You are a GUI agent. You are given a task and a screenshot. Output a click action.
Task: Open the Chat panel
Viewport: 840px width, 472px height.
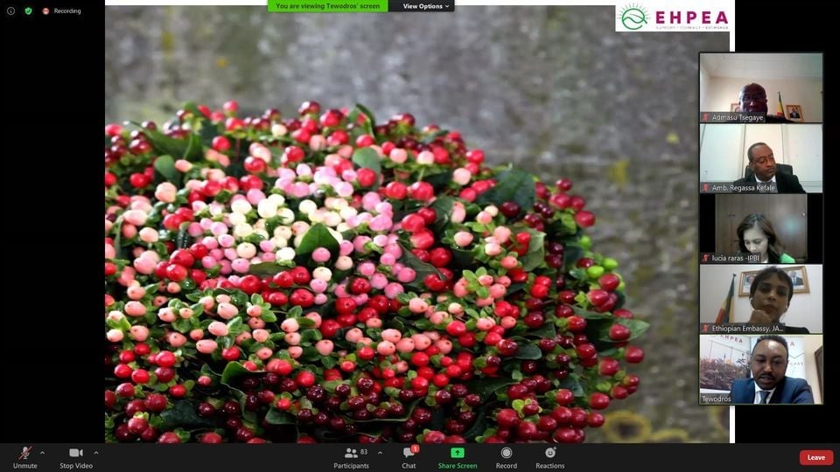pyautogui.click(x=409, y=455)
